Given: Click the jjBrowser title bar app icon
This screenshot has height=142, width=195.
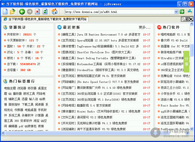Looking at the screenshot, I should click(x=3, y=4).
